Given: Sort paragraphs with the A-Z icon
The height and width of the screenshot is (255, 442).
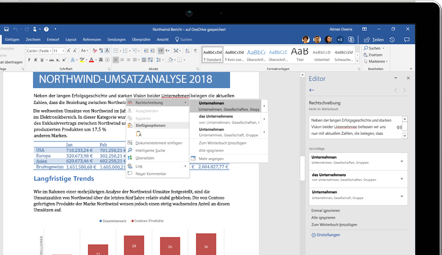Looking at the screenshot, I should click(x=188, y=51).
